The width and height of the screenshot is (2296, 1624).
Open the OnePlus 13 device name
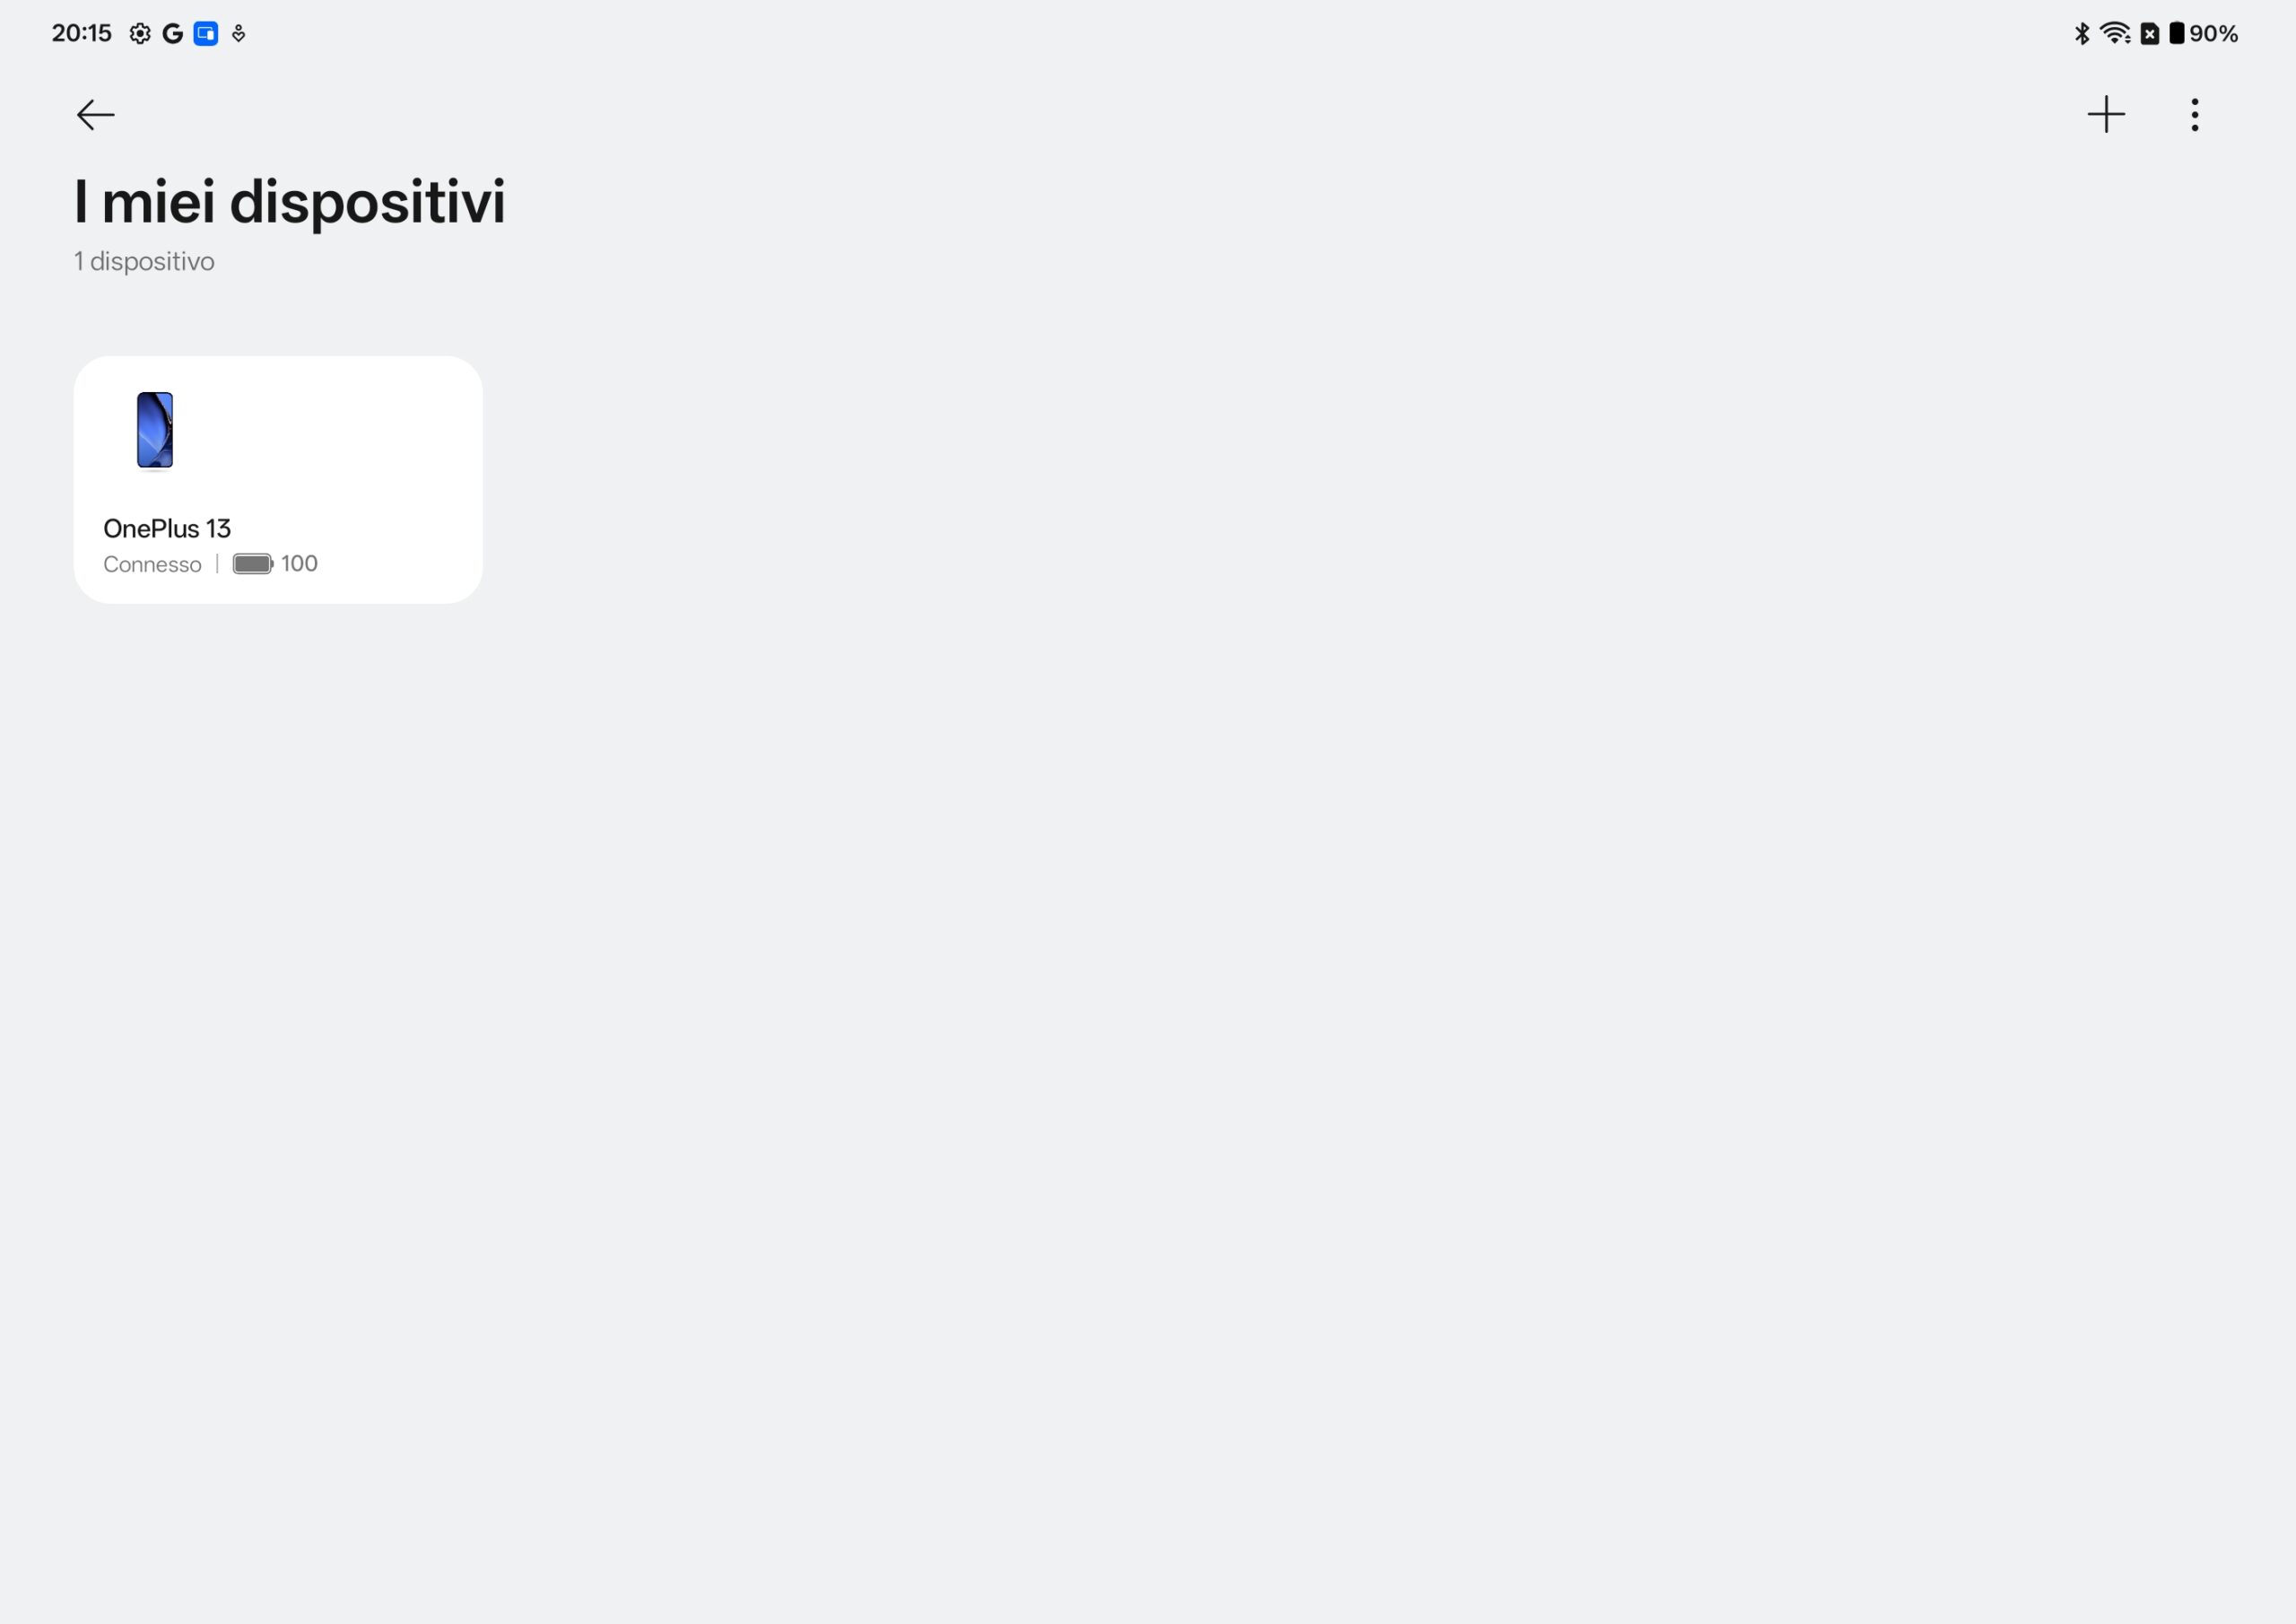point(167,528)
